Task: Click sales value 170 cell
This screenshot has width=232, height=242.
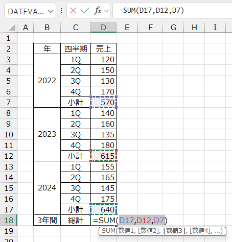Action: click(104, 91)
